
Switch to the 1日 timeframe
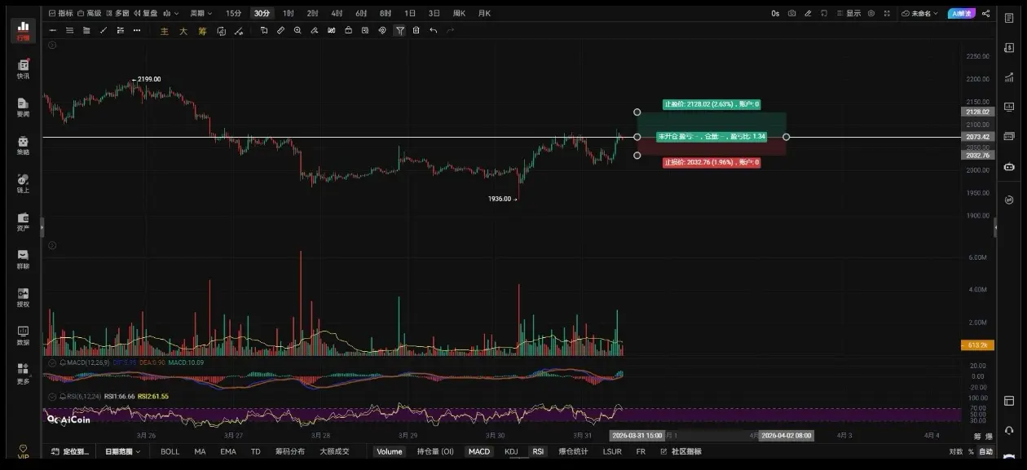pyautogui.click(x=410, y=13)
